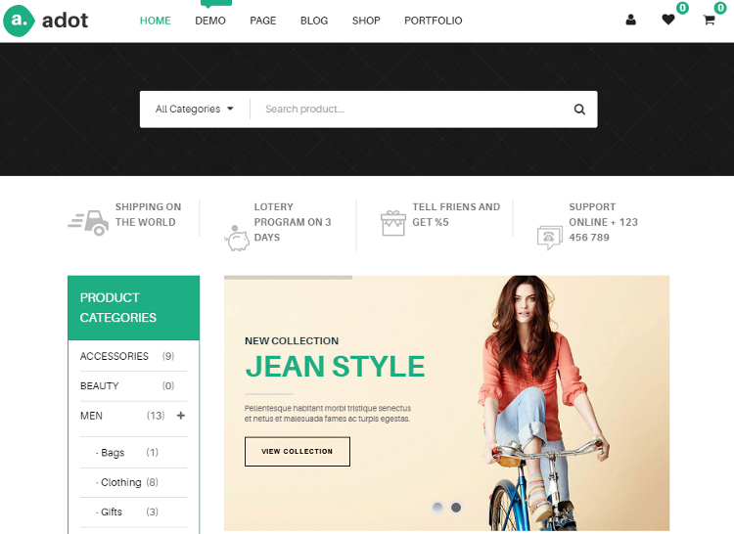
Task: Click the JEAN STYLE headline
Action: [x=335, y=367]
